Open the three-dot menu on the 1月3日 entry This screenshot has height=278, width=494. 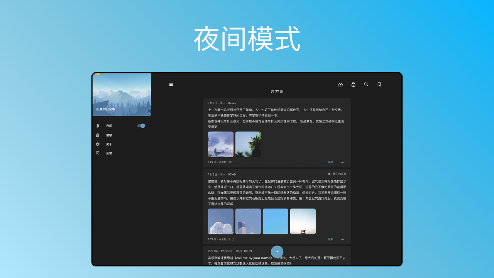click(x=342, y=239)
